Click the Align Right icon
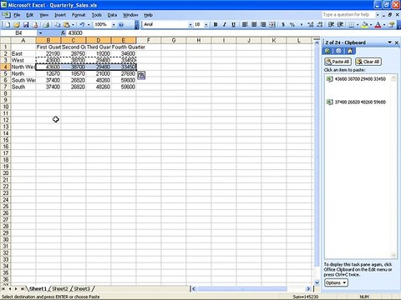 263,25
